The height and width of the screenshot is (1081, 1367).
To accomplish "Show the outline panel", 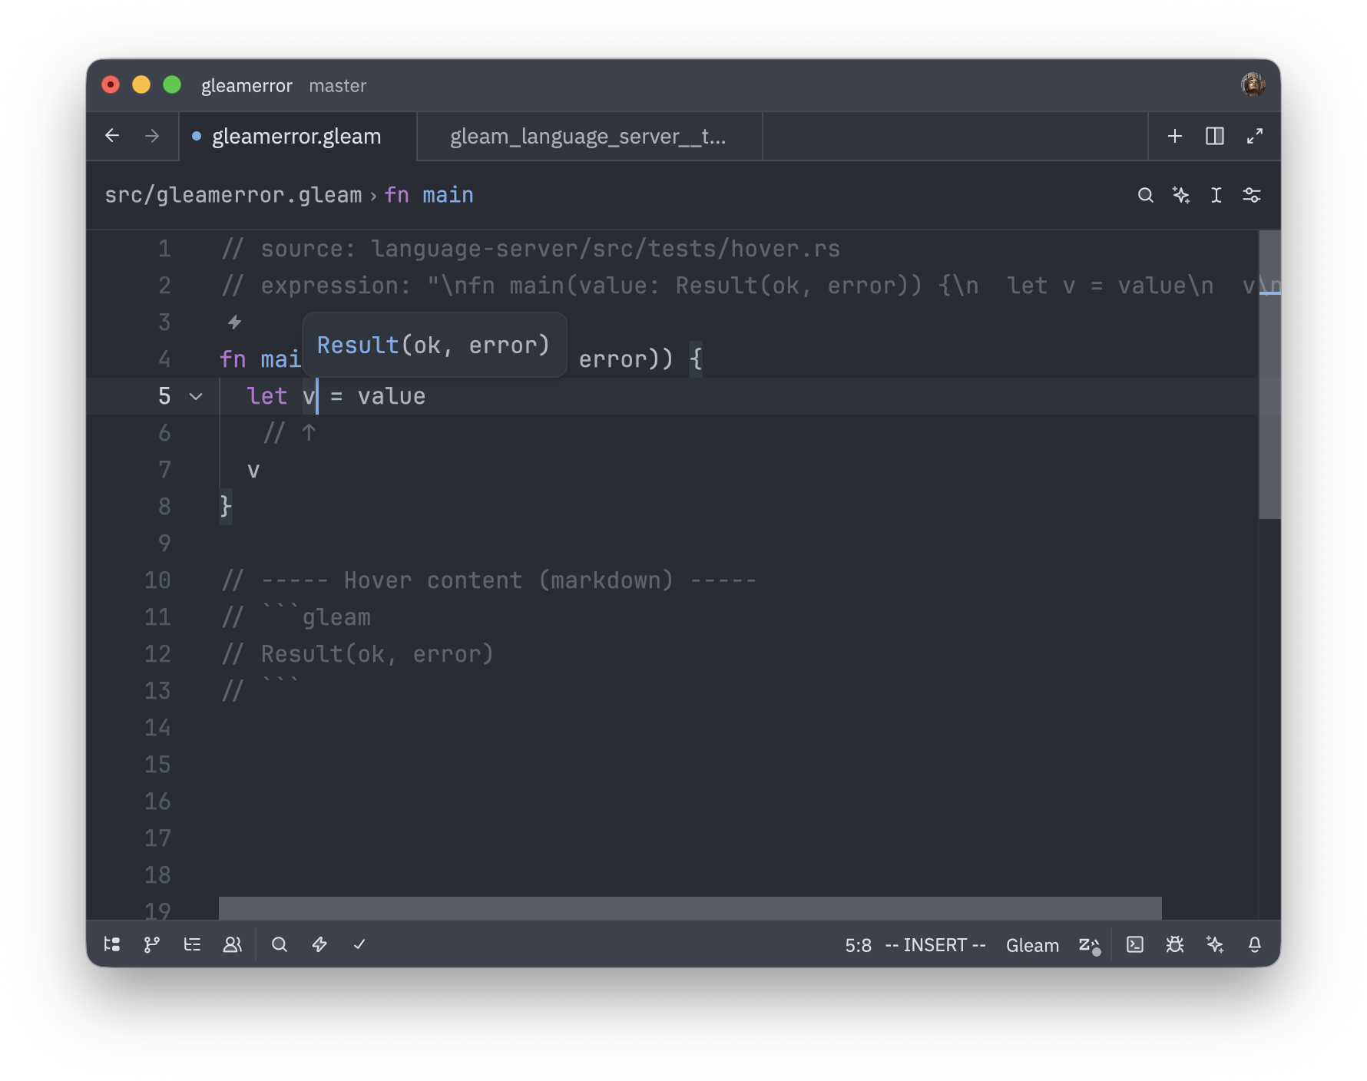I will pos(192,944).
